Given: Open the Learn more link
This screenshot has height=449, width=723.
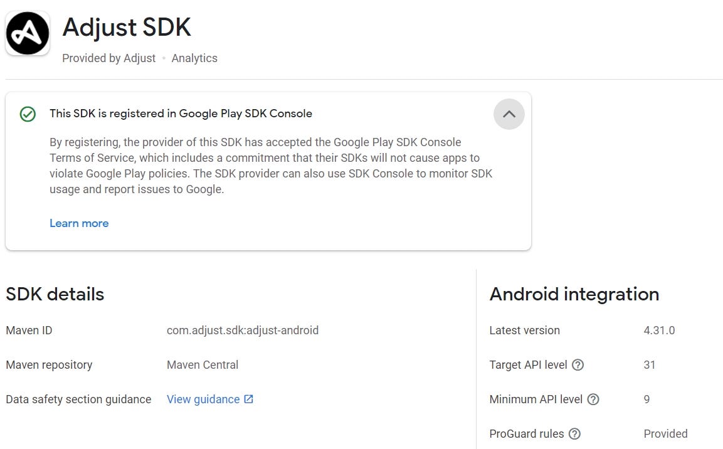Looking at the screenshot, I should [79, 223].
